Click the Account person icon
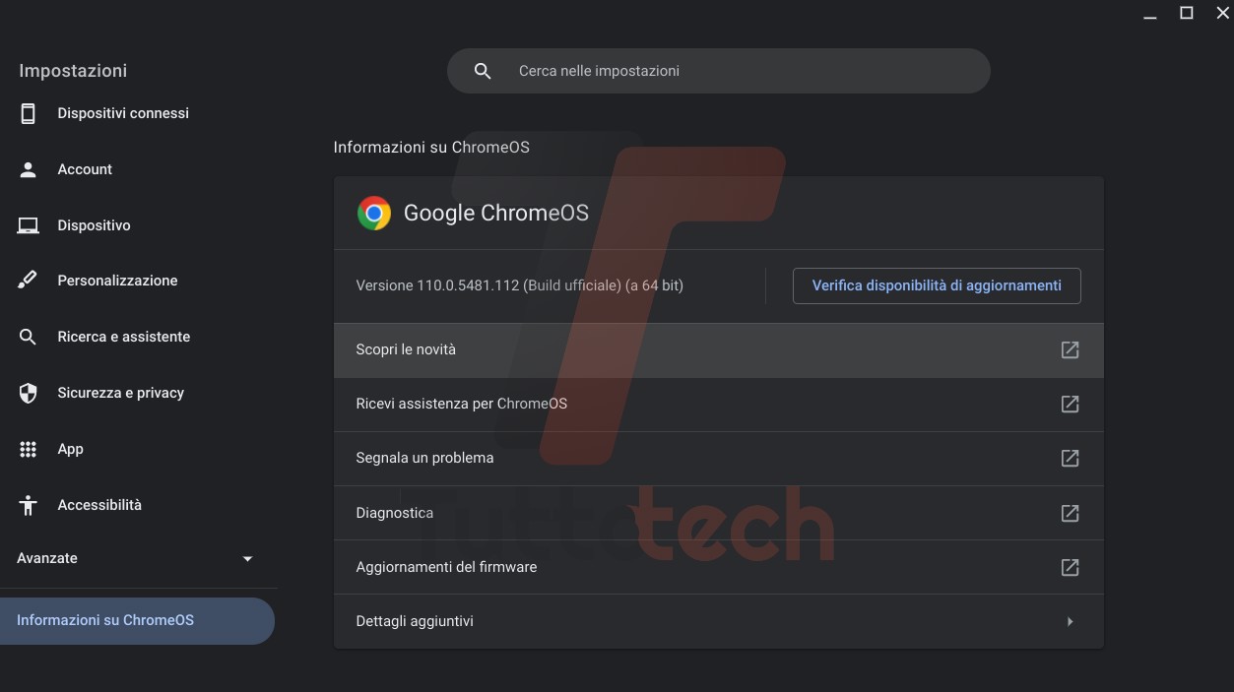 28,169
